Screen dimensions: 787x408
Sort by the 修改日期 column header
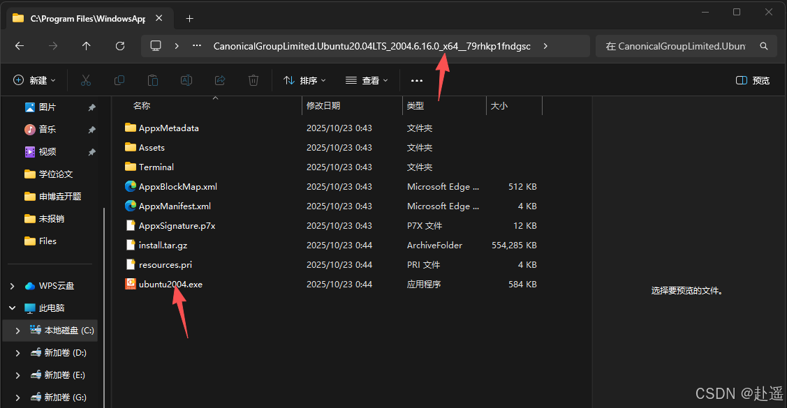323,106
